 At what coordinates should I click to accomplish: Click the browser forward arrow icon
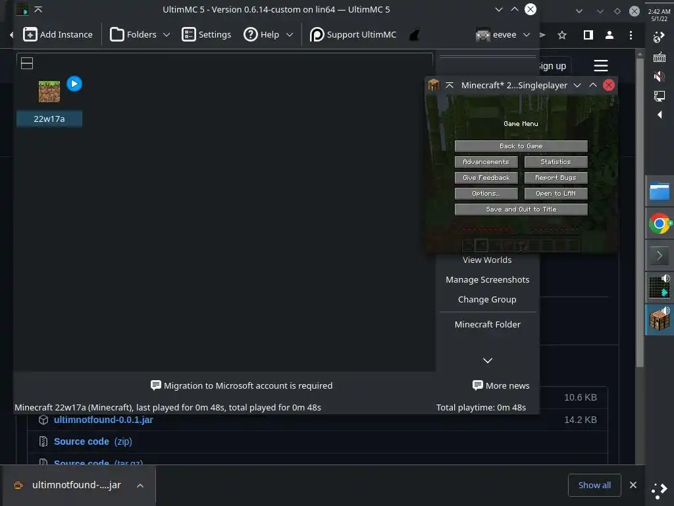pos(543,35)
